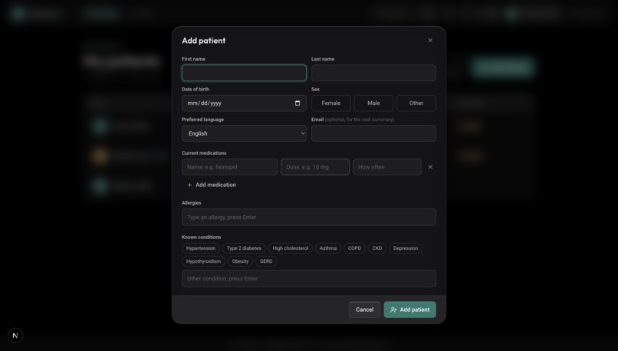Focus the Last name field

click(x=373, y=73)
